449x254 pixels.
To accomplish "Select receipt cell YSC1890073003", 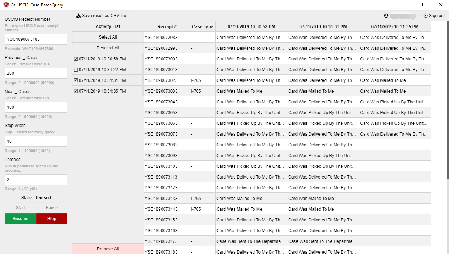I will tap(167, 59).
